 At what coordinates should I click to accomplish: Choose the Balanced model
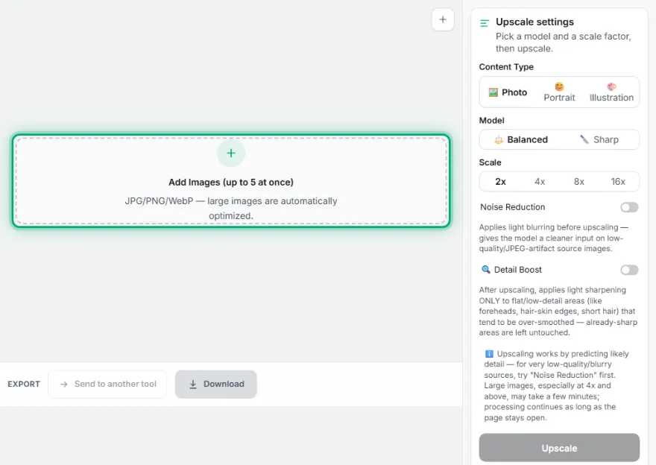[521, 139]
